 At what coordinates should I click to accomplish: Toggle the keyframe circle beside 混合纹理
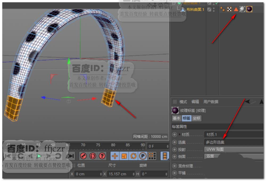(174, 166)
